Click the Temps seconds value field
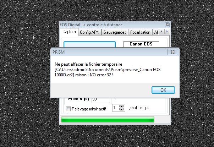 (116, 108)
